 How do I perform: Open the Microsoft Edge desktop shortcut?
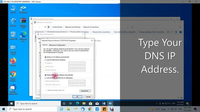pyautogui.click(x=23, y=36)
